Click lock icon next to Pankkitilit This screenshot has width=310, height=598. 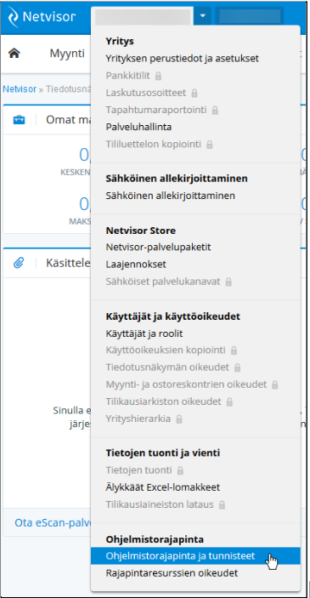(x=159, y=76)
